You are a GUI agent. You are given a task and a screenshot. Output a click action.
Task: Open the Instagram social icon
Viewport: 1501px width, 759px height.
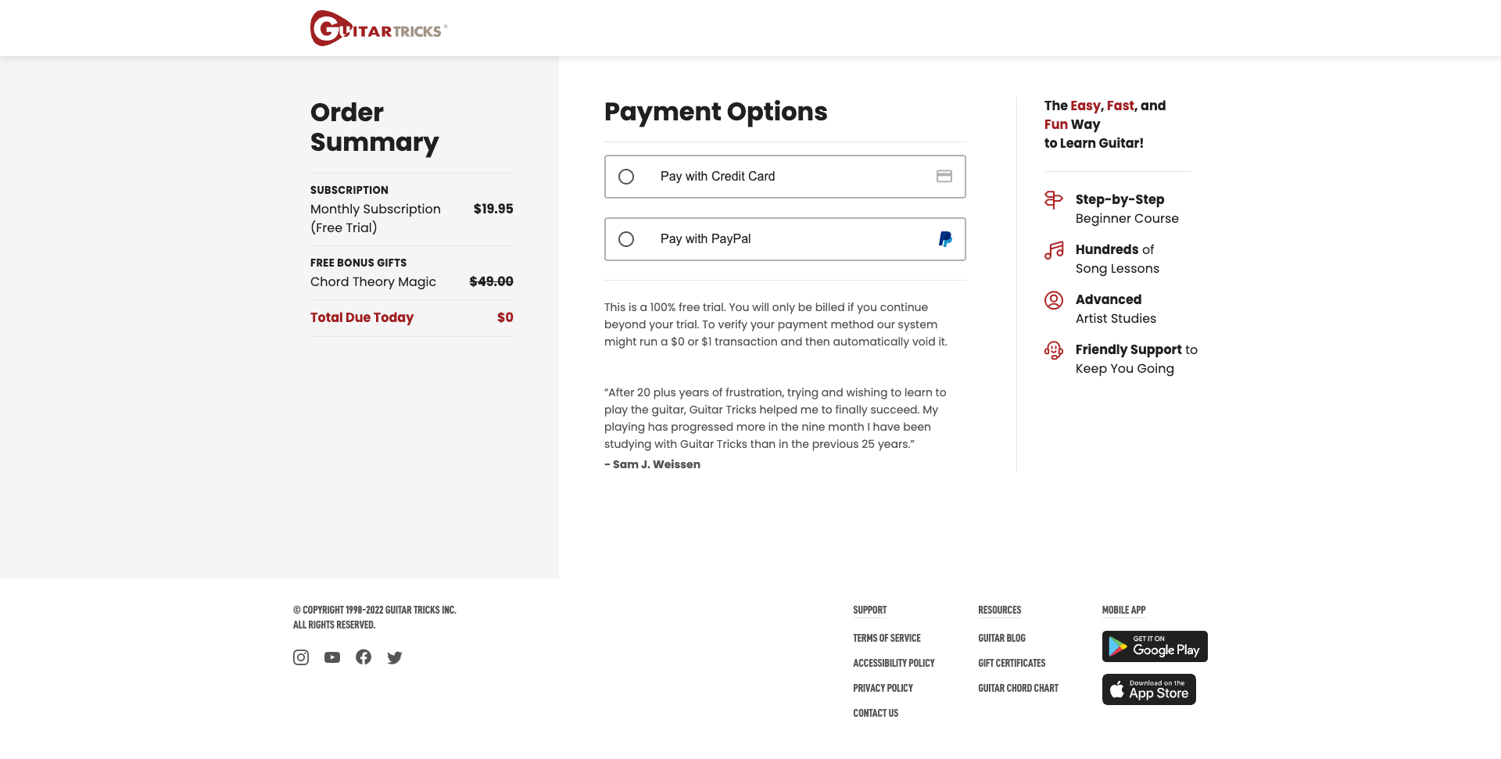click(x=301, y=657)
